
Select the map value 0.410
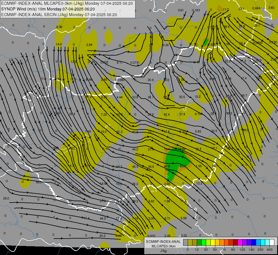point(151,236)
